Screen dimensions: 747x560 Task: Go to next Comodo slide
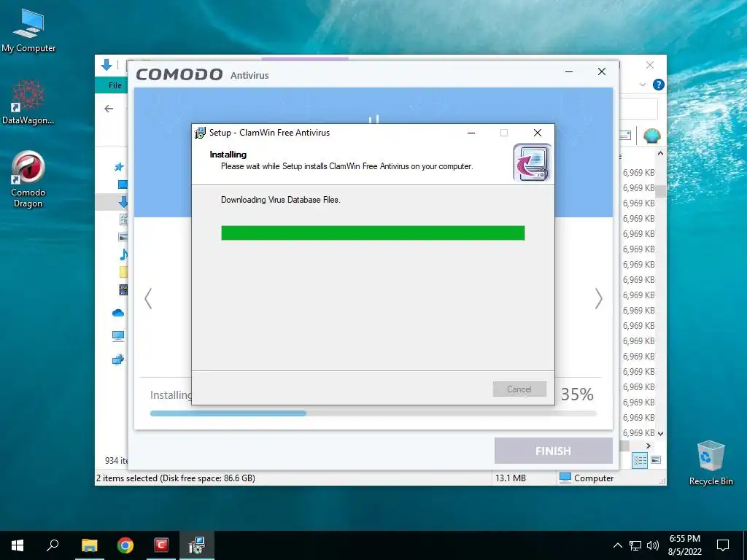tap(598, 298)
